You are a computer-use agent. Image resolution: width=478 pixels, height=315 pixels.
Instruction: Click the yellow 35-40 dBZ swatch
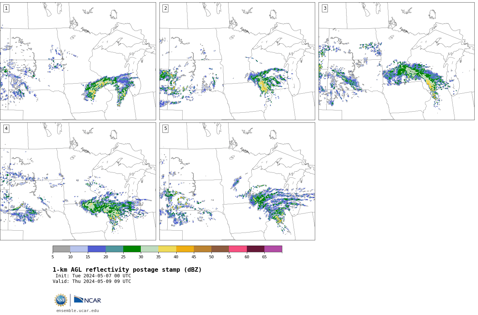pyautogui.click(x=167, y=249)
